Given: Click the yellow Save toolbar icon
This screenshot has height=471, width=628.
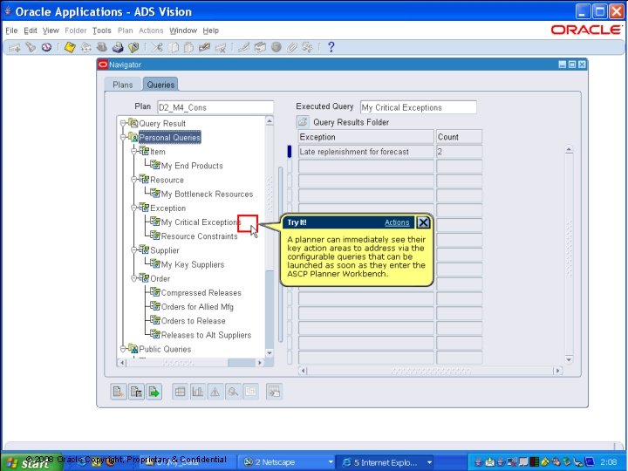Looking at the screenshot, I should click(x=70, y=48).
